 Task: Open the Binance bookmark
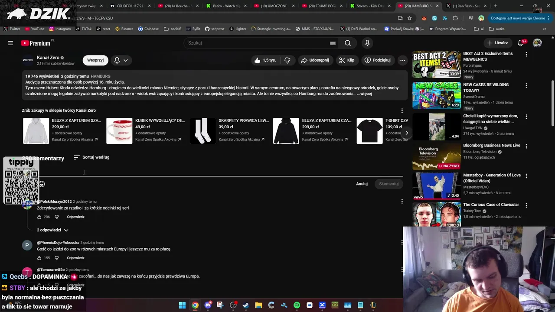(x=124, y=29)
